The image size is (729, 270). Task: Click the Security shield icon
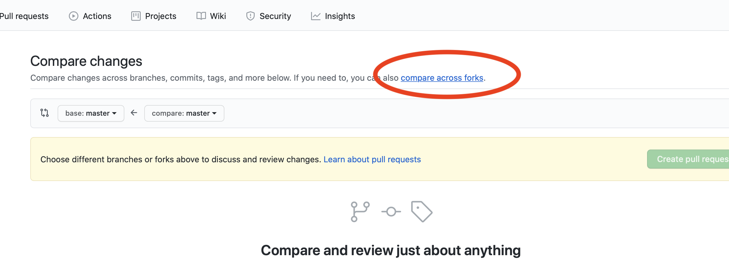(251, 16)
